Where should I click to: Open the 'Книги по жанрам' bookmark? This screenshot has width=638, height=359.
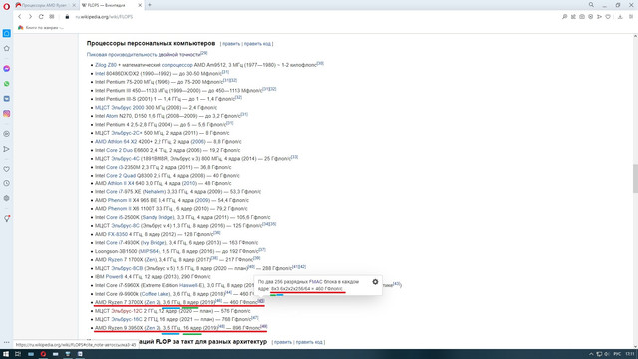point(41,28)
